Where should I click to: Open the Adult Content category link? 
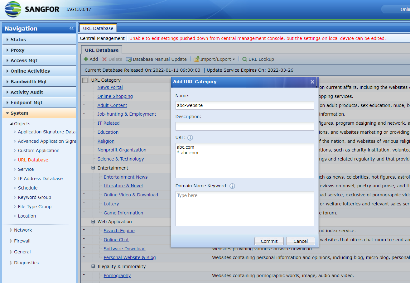pyautogui.click(x=112, y=105)
